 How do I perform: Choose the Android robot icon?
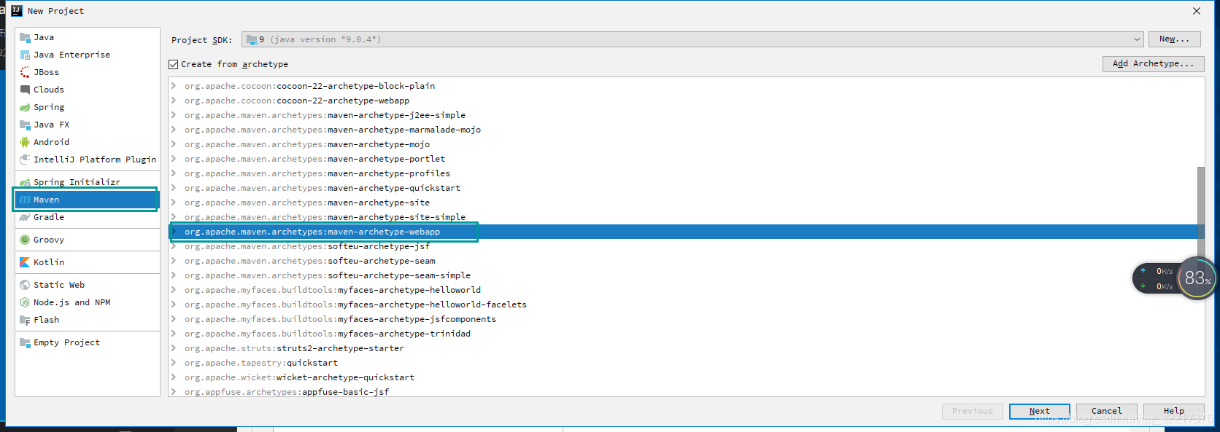[x=25, y=142]
